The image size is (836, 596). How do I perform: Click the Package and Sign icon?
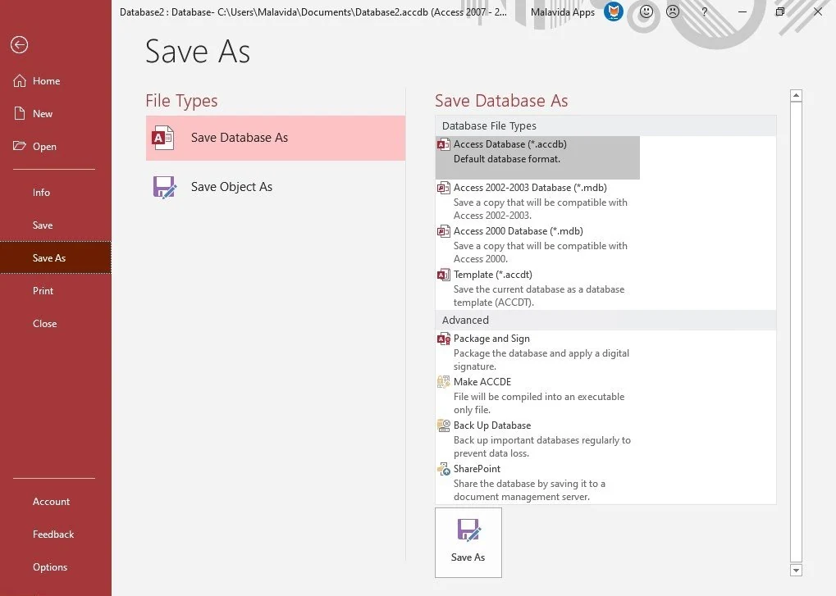(x=444, y=339)
